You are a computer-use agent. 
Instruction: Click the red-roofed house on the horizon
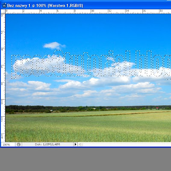(157, 108)
